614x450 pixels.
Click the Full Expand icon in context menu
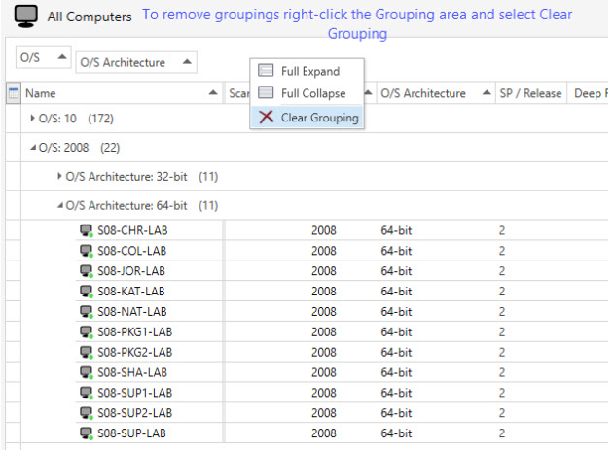[x=266, y=70]
